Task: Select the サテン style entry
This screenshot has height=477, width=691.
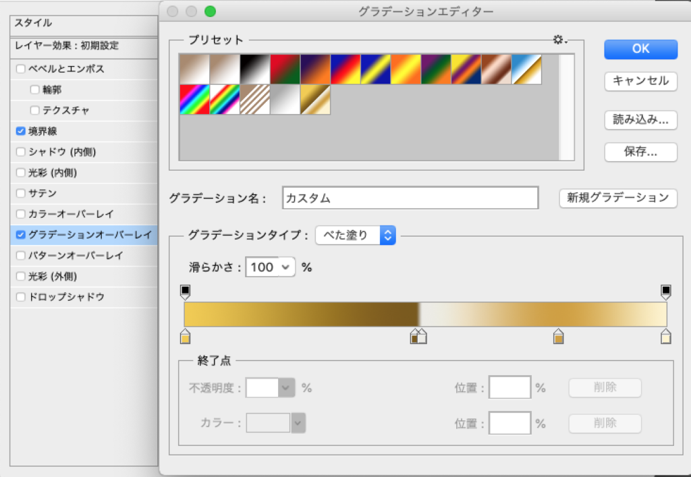Action: tap(42, 193)
